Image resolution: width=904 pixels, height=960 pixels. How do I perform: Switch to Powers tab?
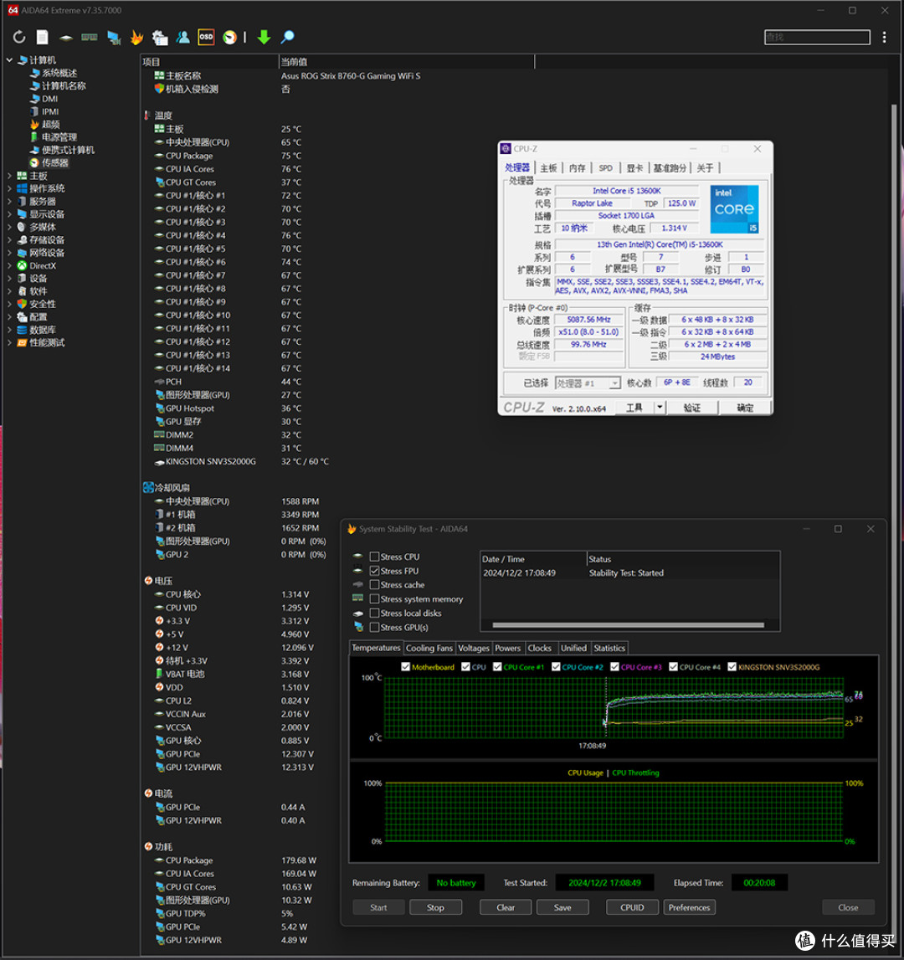tap(508, 648)
